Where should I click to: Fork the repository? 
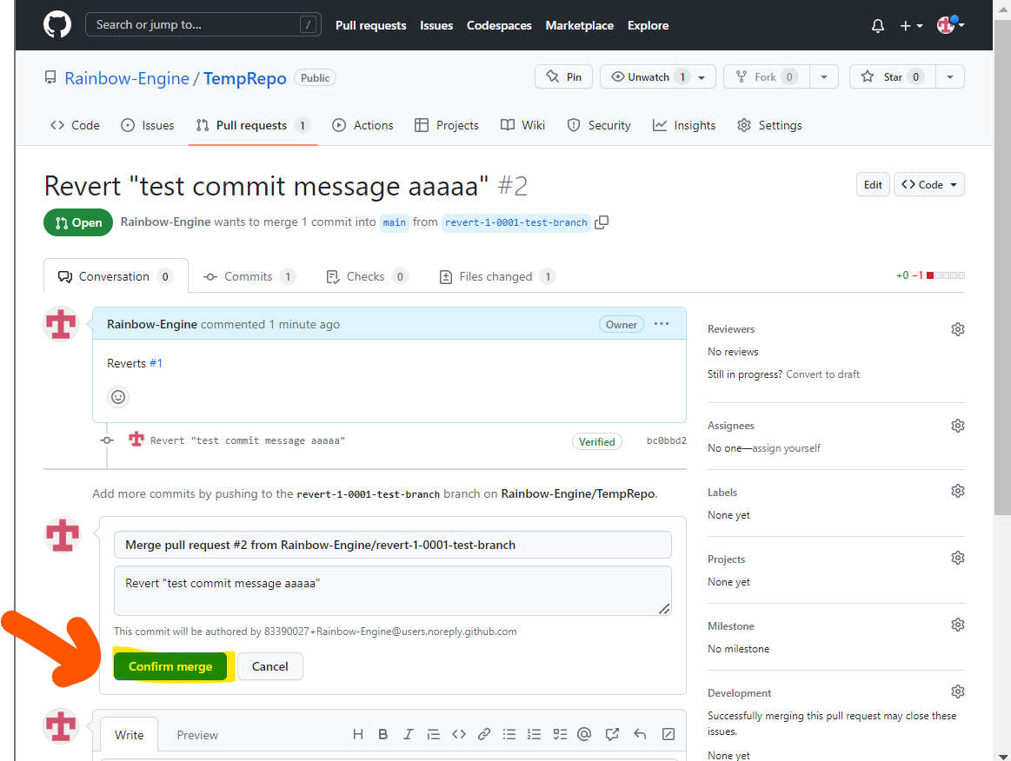pyautogui.click(x=767, y=76)
